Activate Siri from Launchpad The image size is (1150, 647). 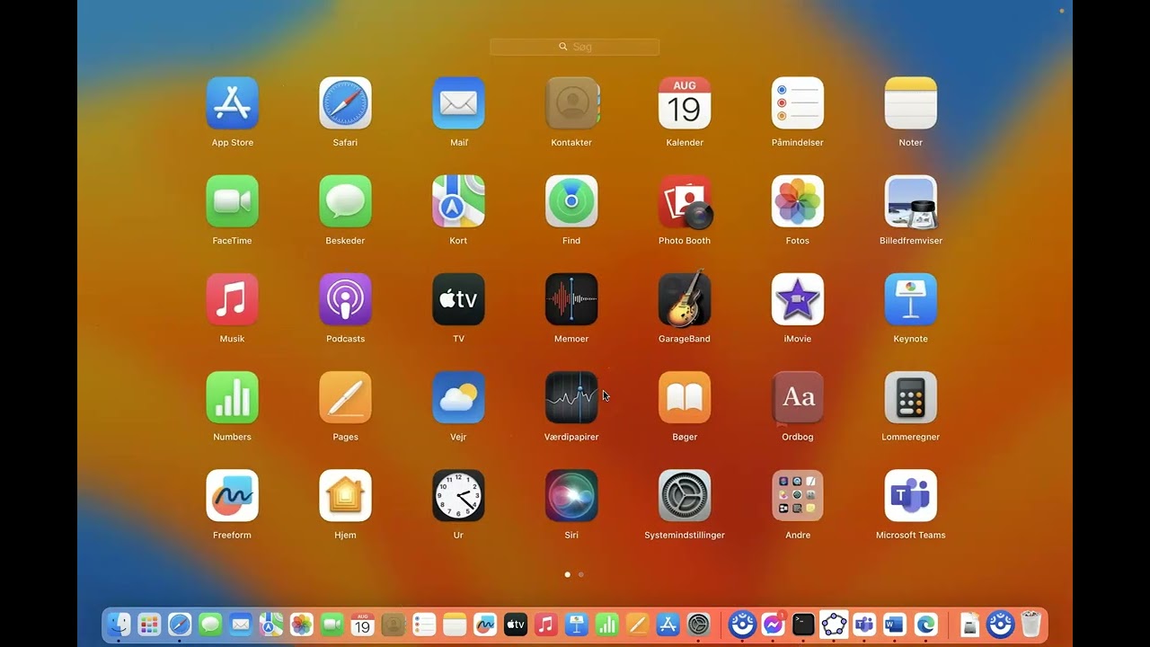pos(571,495)
